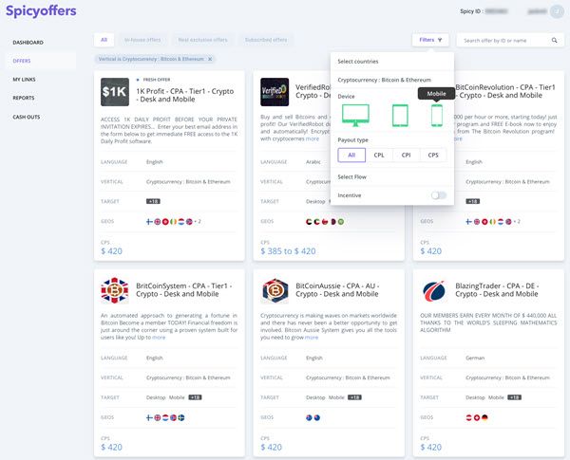Expand 'more' in VerifiedRobot description
Viewport: 570px width, 460px height.
tap(313, 138)
